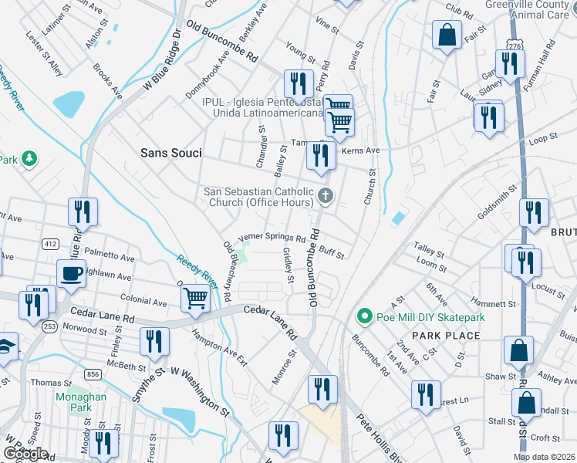Viewport: 577px width, 463px height.
Task: Select the Young St label
Action: click(x=301, y=52)
